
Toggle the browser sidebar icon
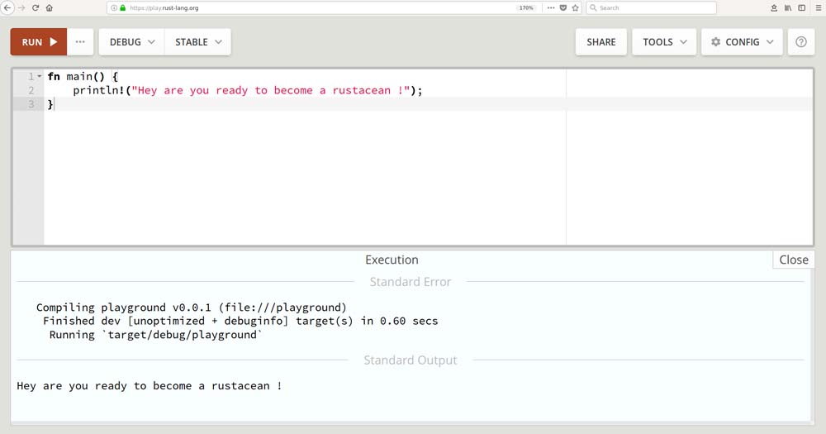pyautogui.click(x=802, y=8)
